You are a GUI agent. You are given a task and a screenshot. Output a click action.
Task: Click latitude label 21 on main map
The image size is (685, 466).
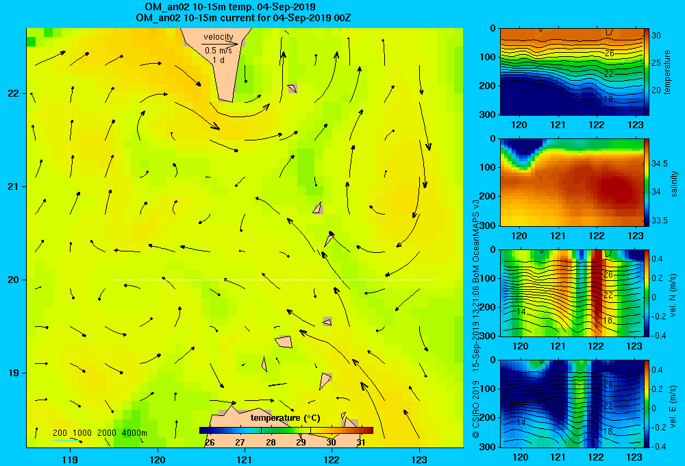pos(13,186)
